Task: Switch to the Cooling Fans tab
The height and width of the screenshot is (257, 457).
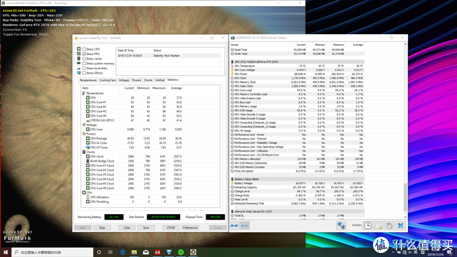Action: tap(108, 80)
